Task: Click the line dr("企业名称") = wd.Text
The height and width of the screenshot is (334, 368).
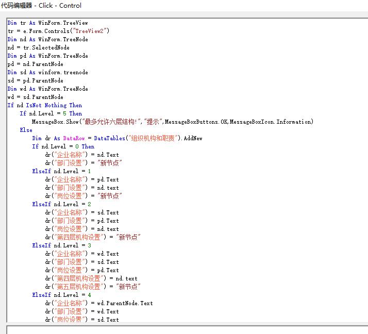Action: click(82, 254)
